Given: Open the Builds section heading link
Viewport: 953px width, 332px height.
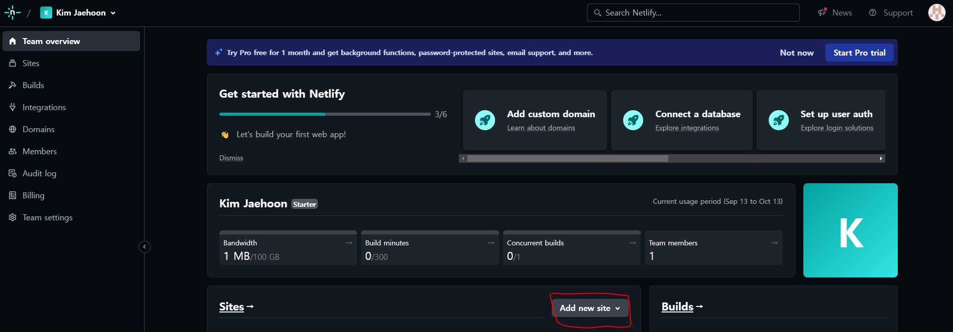Looking at the screenshot, I should click(x=682, y=306).
